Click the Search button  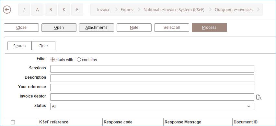click(19, 46)
